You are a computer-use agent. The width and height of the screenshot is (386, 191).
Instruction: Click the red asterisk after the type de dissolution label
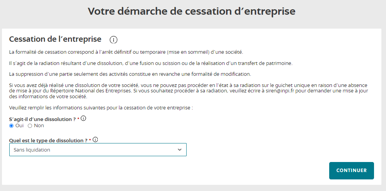90,140
